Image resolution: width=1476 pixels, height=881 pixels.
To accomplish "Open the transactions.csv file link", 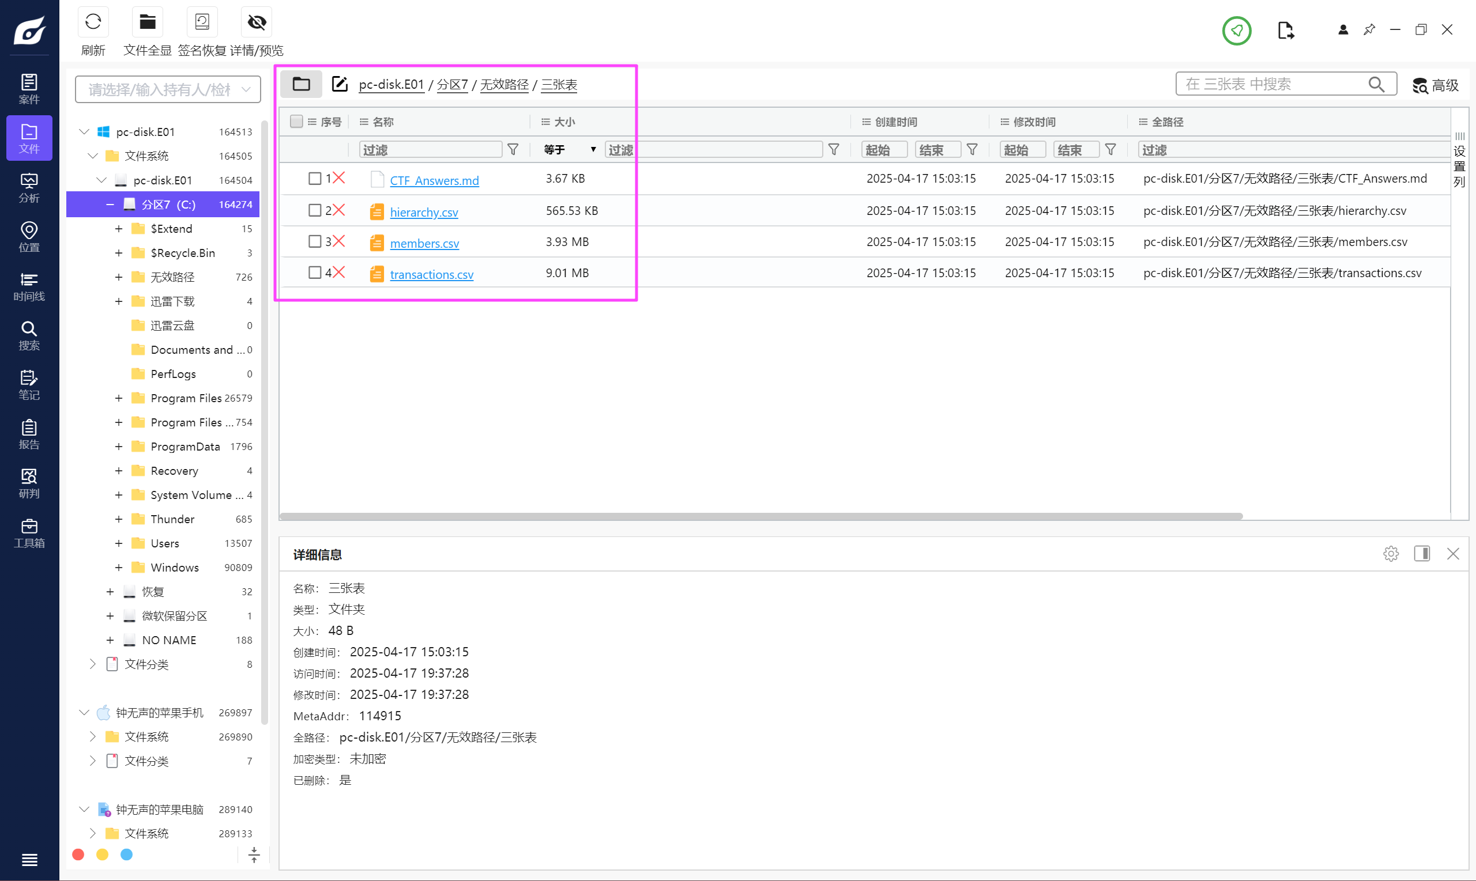I will coord(431,274).
